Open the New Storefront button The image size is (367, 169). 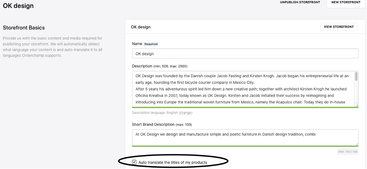(346, 2)
